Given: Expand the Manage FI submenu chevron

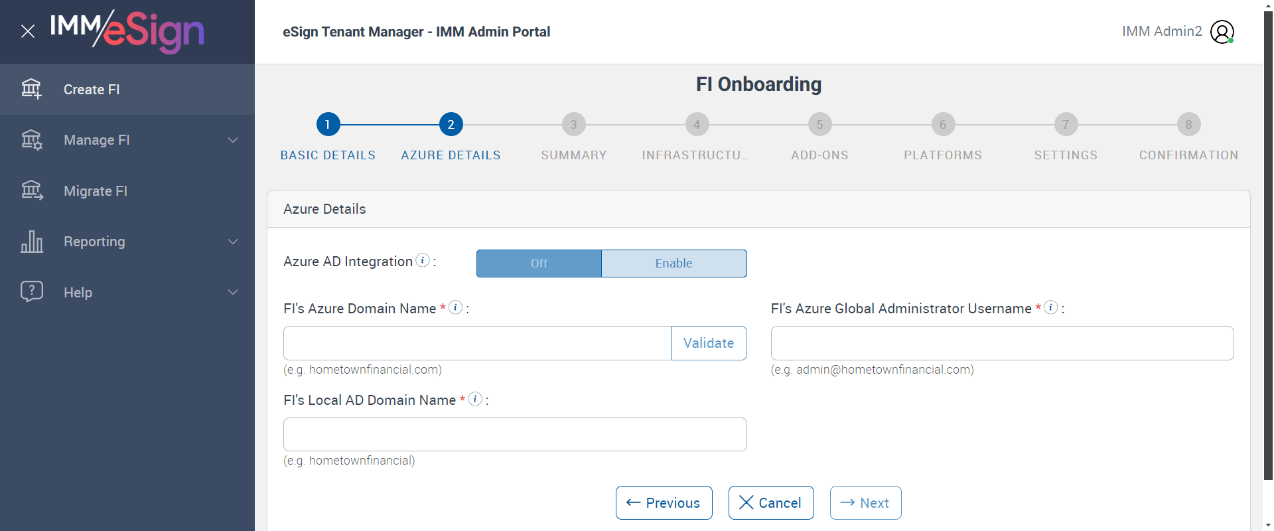Looking at the screenshot, I should click(233, 140).
